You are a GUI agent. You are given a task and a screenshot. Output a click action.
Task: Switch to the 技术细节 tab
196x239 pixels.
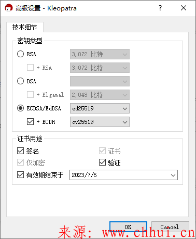[25, 27]
